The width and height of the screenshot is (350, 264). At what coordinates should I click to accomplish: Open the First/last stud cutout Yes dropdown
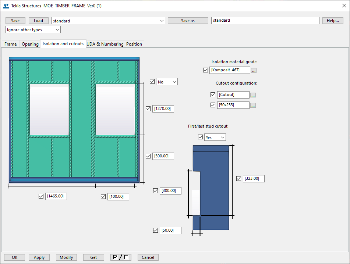pyautogui.click(x=215, y=138)
